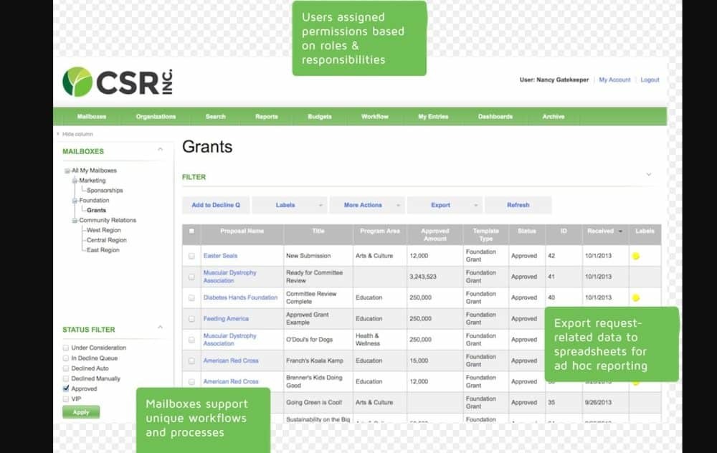Click the yellow label dot for Diabetes Hands Foundation
Image resolution: width=717 pixels, height=453 pixels.
(x=636, y=297)
